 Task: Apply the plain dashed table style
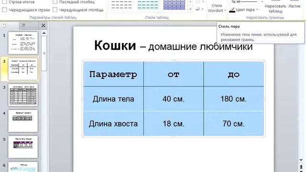coord(121,5)
